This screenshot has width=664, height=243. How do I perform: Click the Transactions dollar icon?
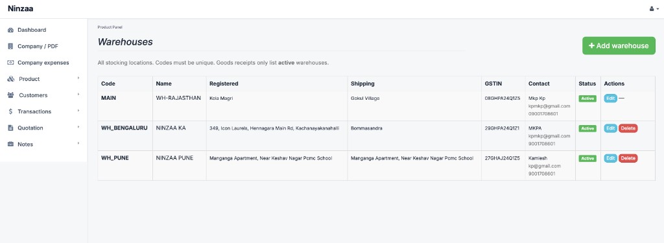10,111
